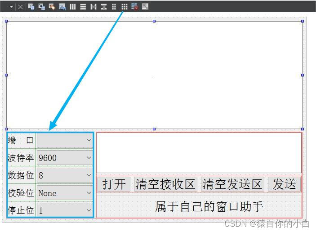Apply Lay Out in a Grid
This screenshot has height=232, width=316.
[x=125, y=7]
